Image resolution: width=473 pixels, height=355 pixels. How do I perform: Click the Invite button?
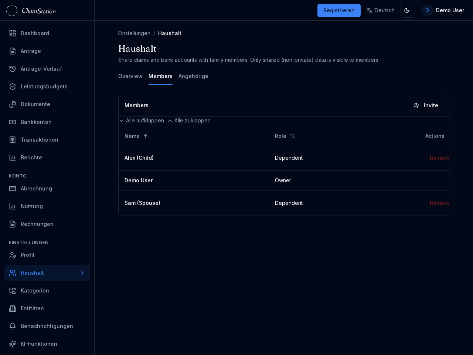[x=426, y=105]
